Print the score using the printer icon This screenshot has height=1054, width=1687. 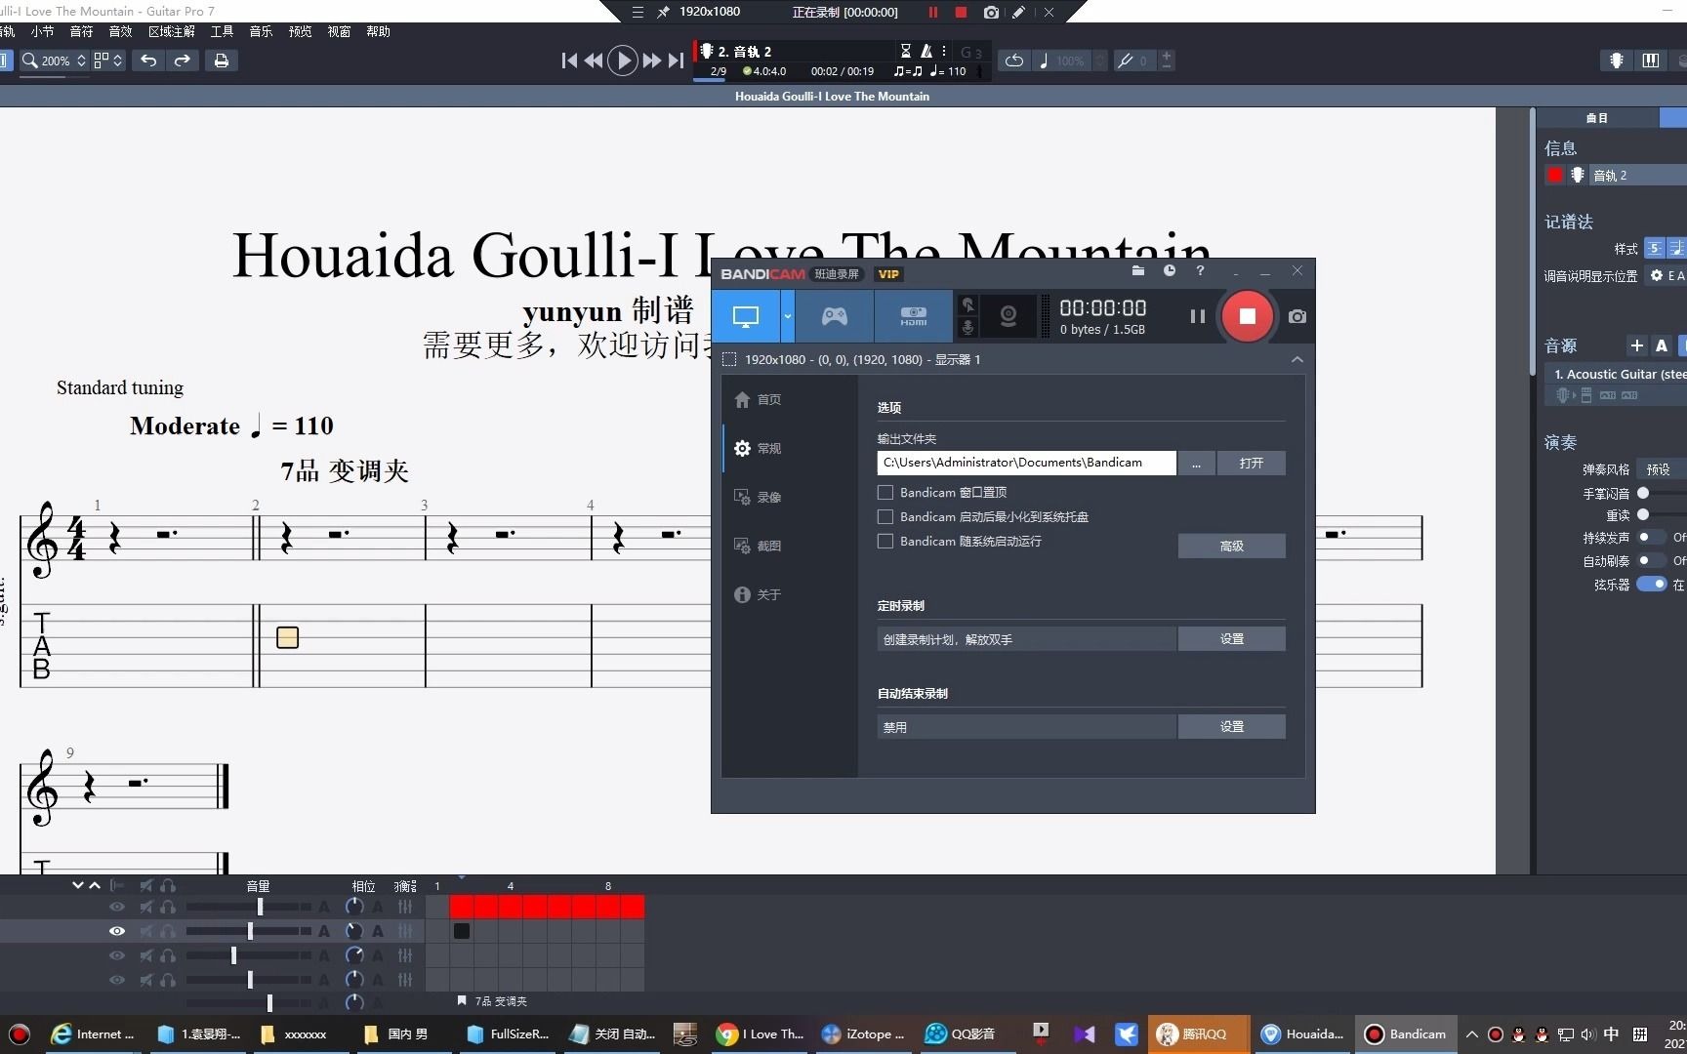pyautogui.click(x=222, y=61)
